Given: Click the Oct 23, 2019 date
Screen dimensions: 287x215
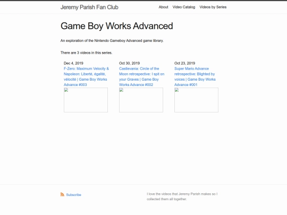Looking at the screenshot, I should click(184, 63).
